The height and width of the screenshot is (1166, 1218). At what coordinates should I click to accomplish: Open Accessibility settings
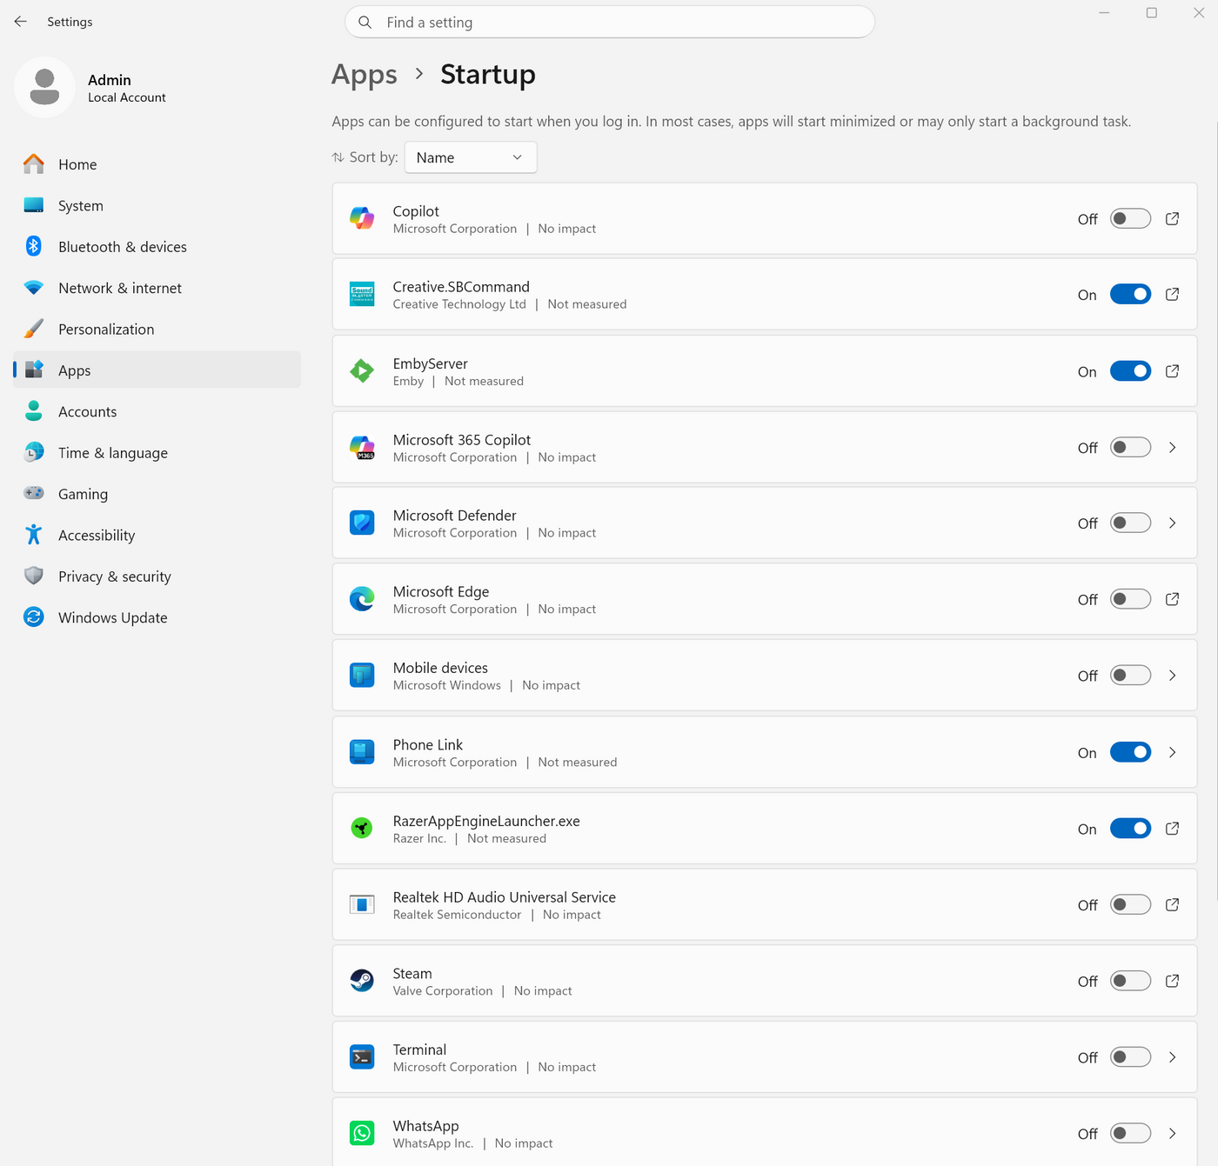157,535
